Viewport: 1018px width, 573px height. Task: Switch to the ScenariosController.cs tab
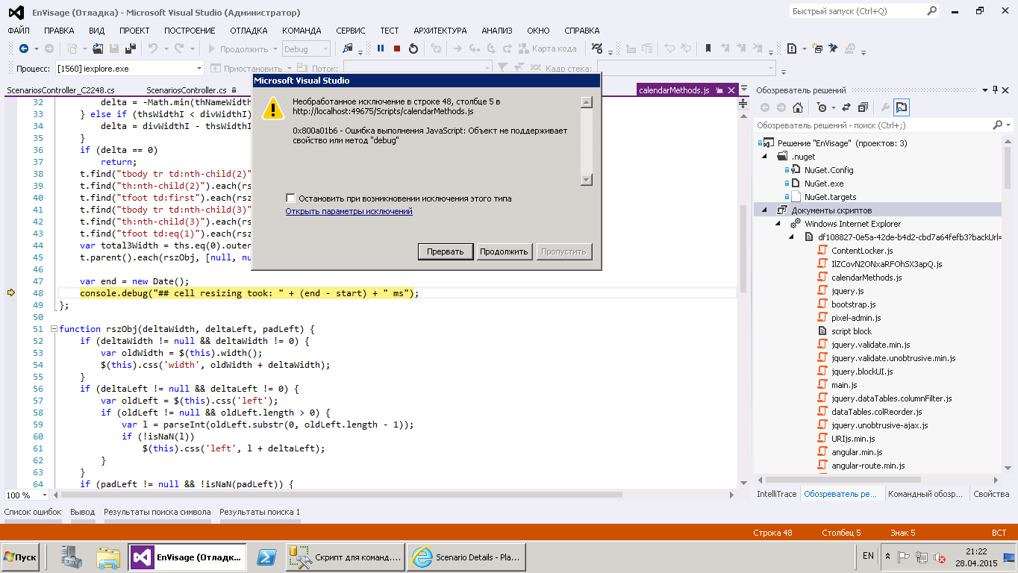pyautogui.click(x=186, y=90)
